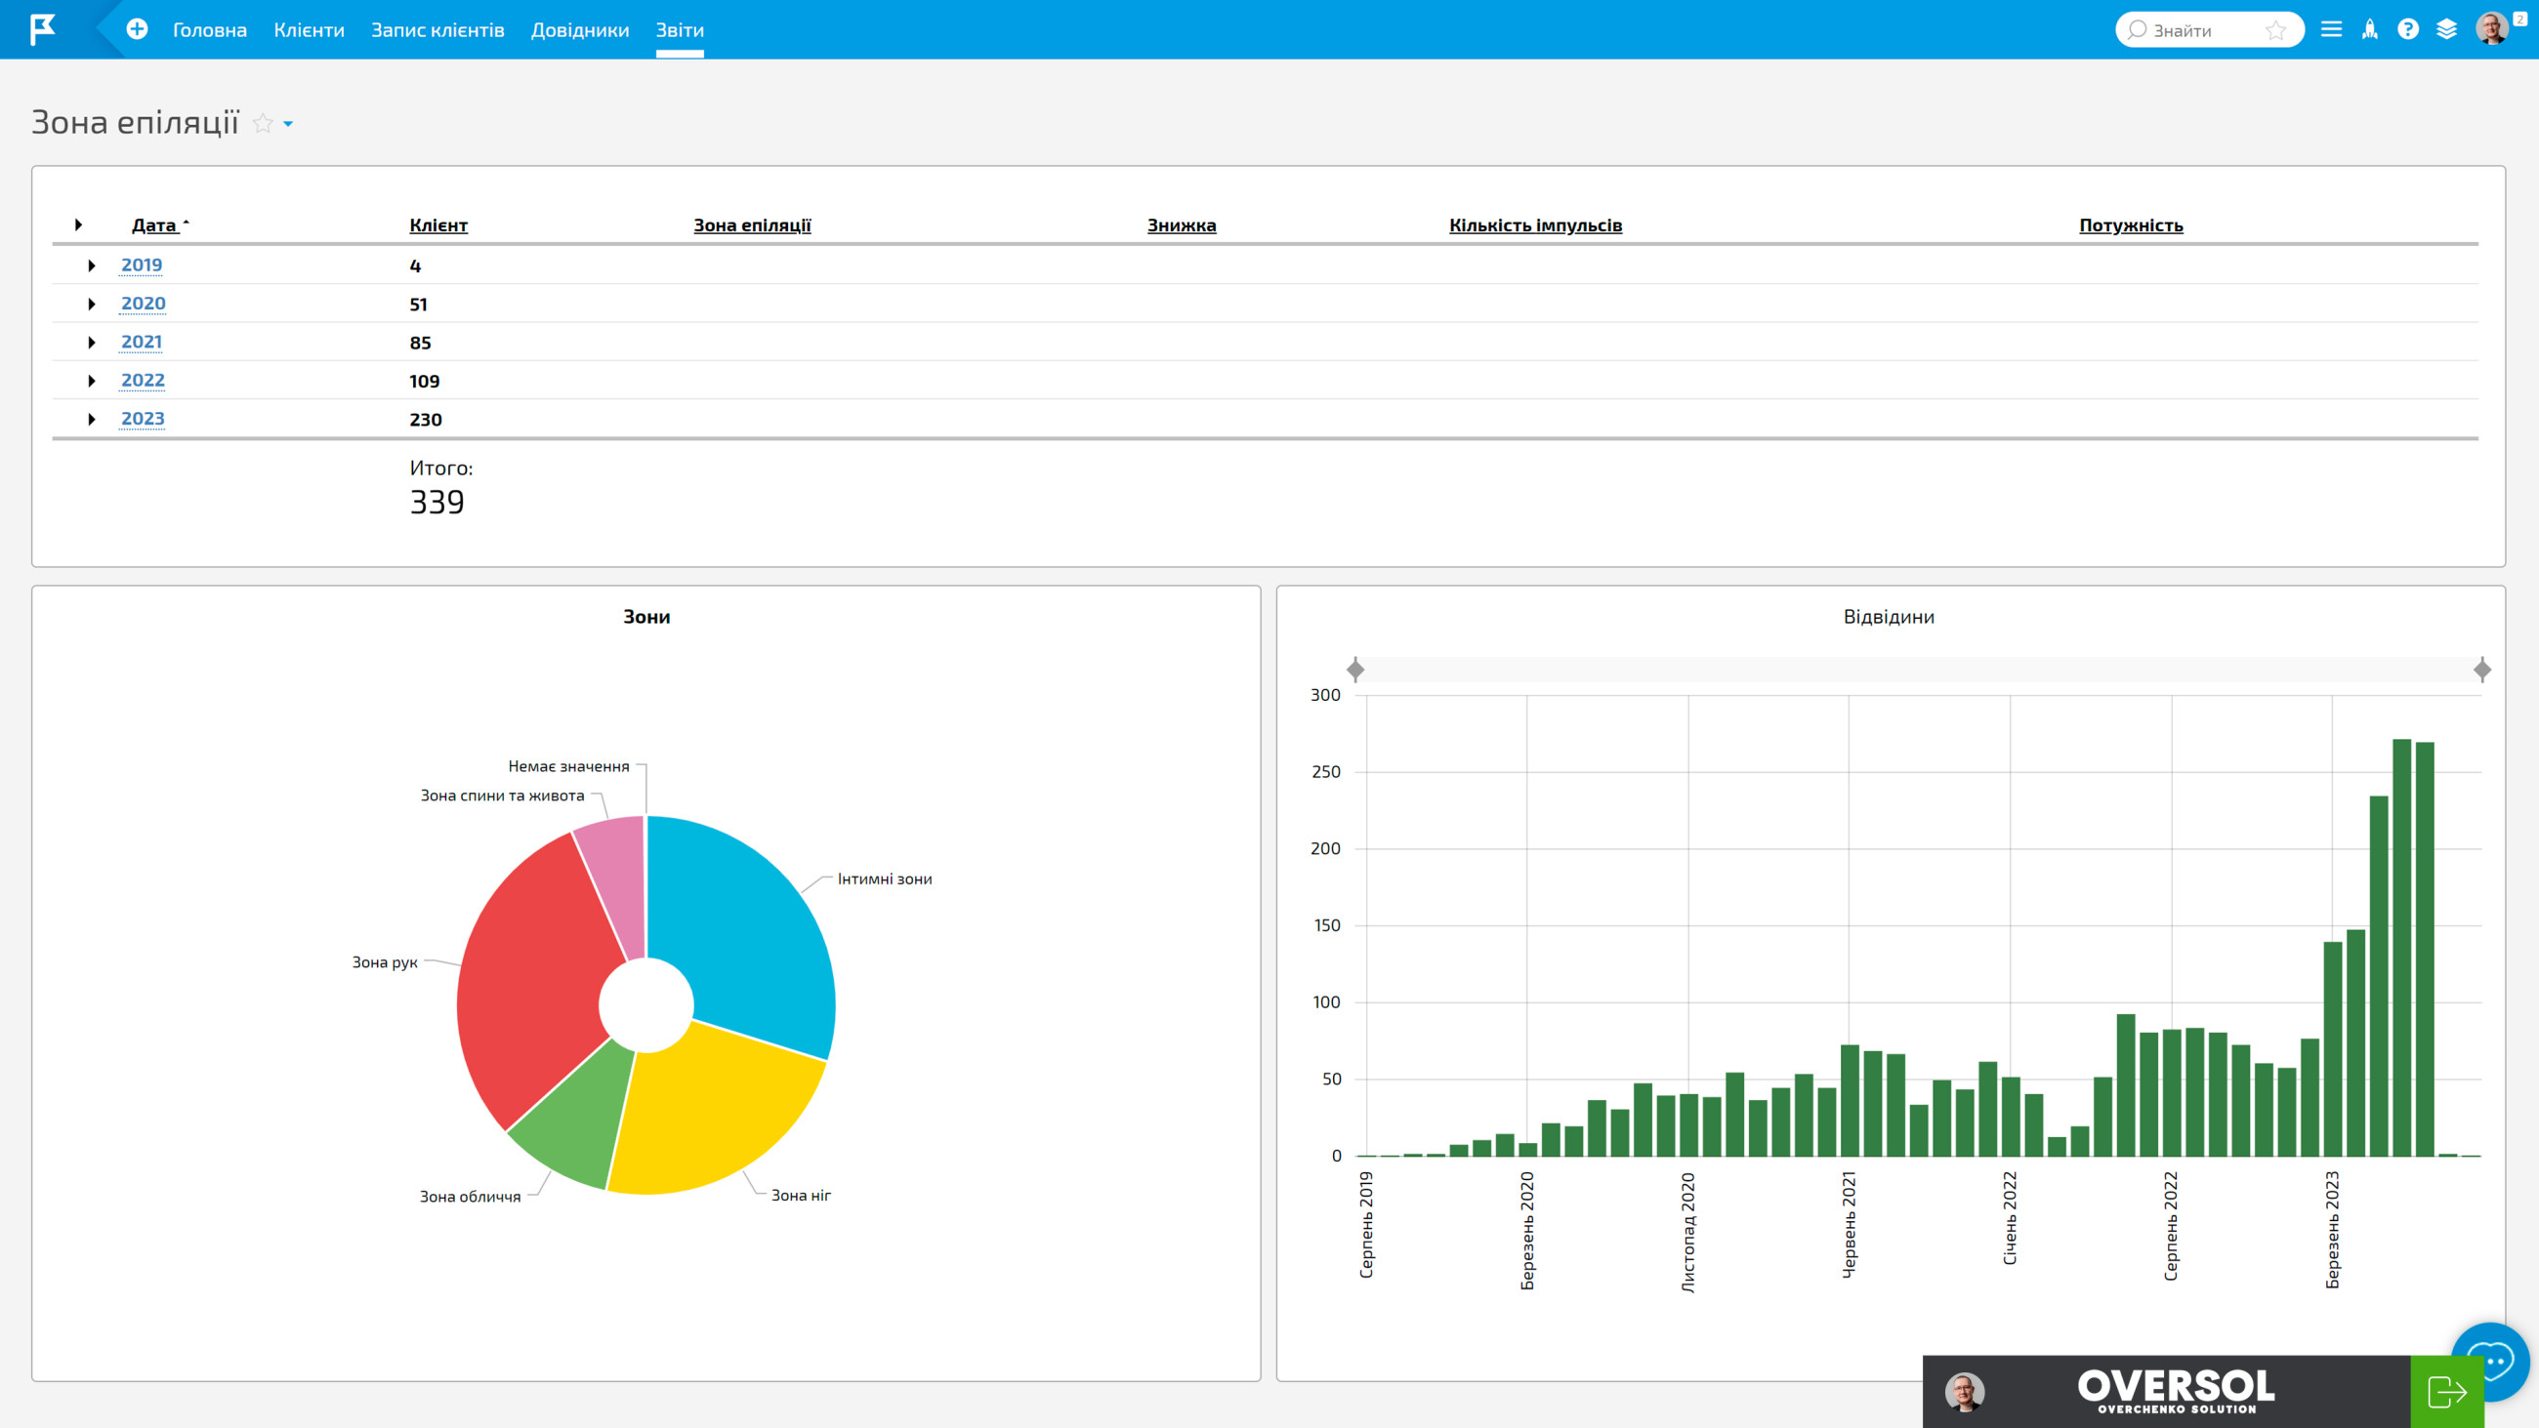Toggle favorite star next to report title
Image resolution: width=2539 pixels, height=1428 pixels.
tap(262, 123)
